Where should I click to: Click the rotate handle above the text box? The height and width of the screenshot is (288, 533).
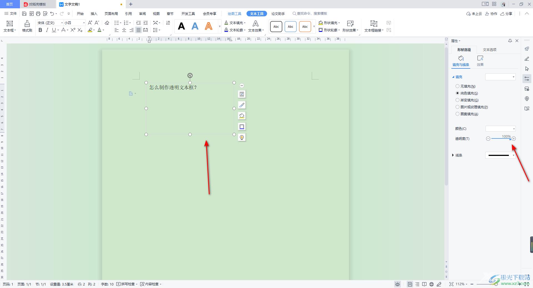tap(190, 75)
